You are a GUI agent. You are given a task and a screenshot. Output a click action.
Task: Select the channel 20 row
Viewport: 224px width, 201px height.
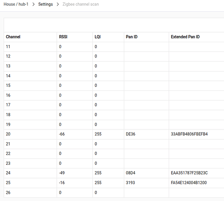[114, 134]
